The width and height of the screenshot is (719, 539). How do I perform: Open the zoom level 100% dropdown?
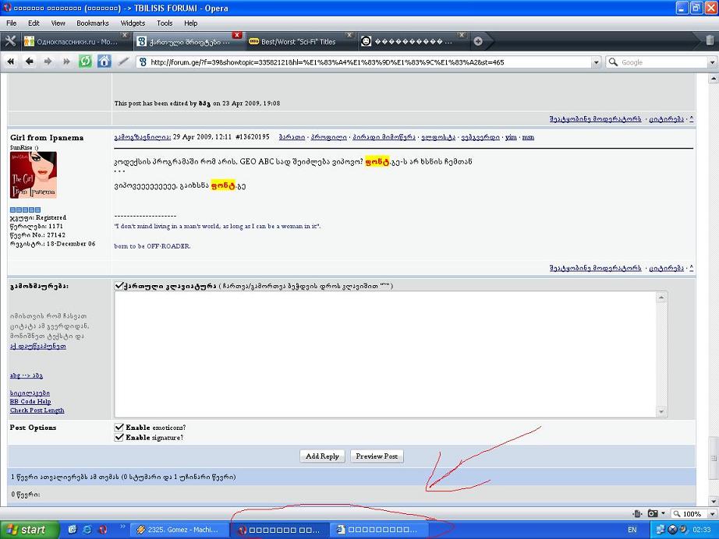coord(712,514)
